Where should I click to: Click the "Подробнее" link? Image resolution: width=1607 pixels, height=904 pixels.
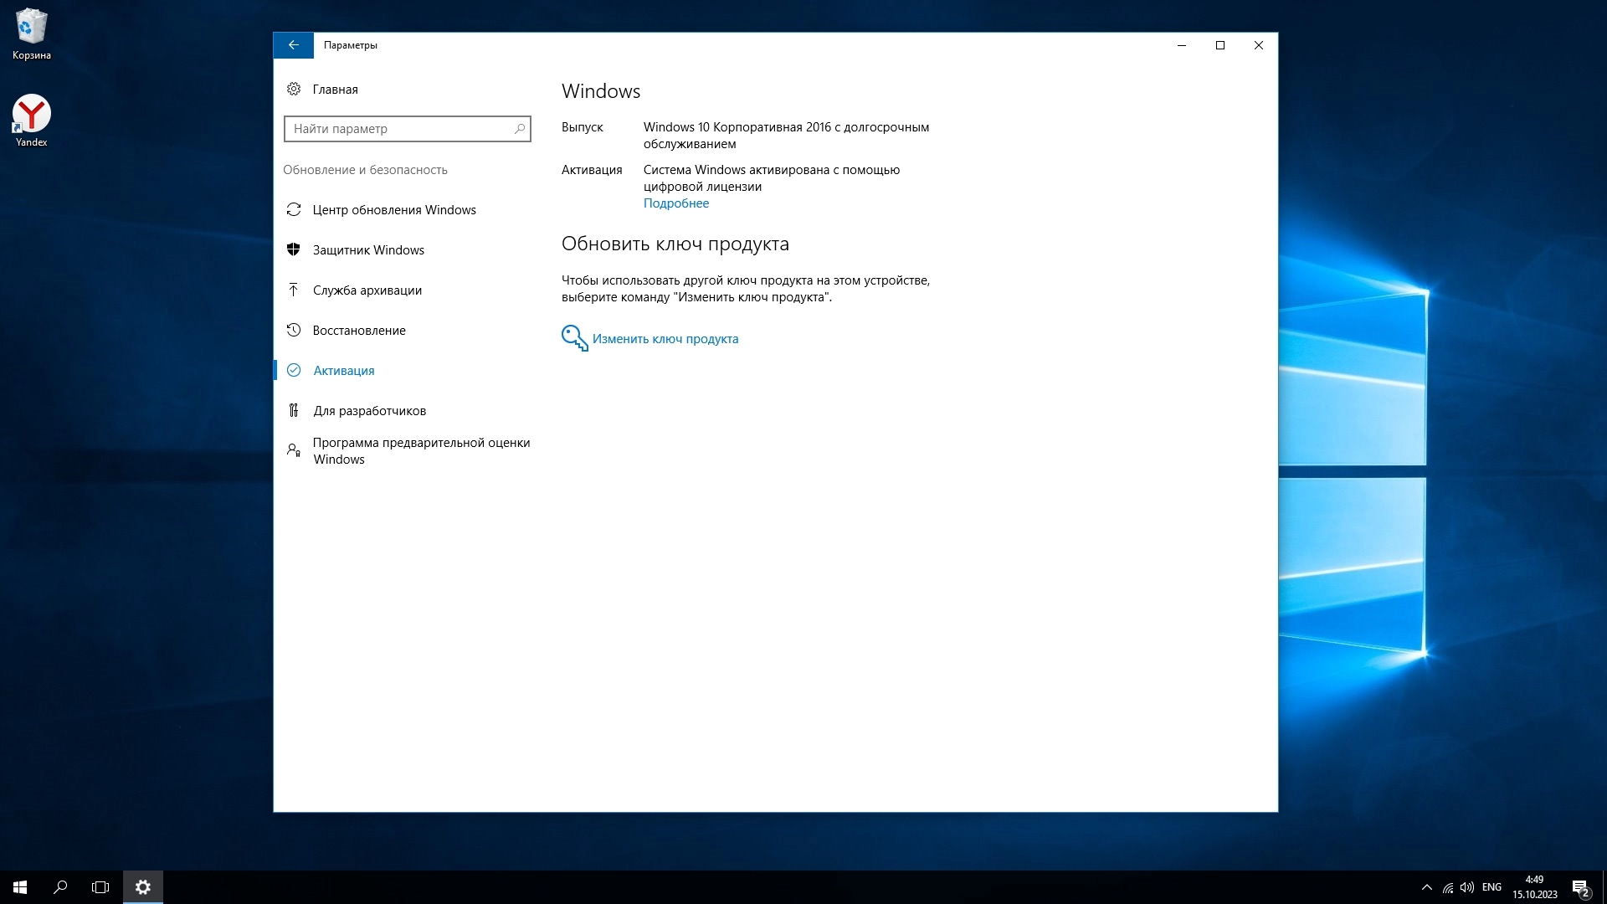(675, 203)
